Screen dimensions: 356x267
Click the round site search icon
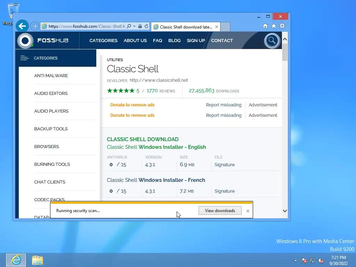click(272, 41)
